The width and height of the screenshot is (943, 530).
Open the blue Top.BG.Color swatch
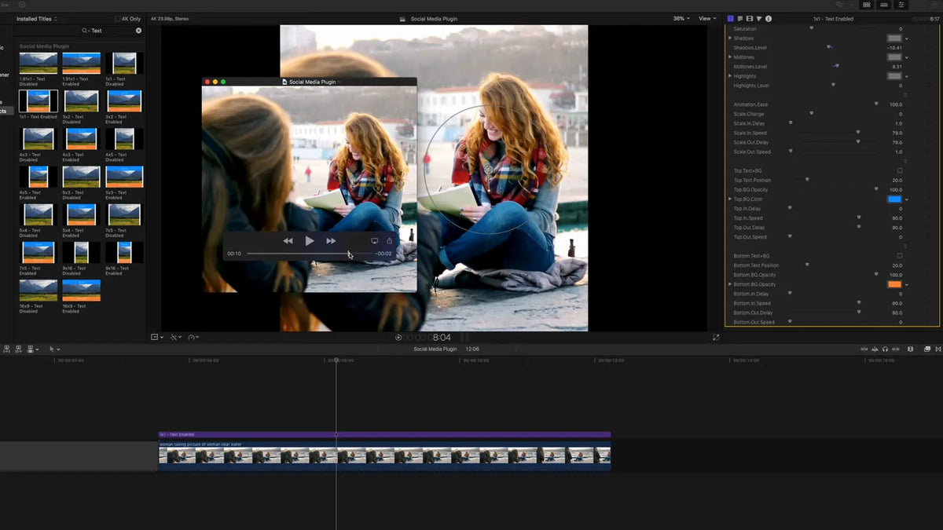[x=894, y=199]
